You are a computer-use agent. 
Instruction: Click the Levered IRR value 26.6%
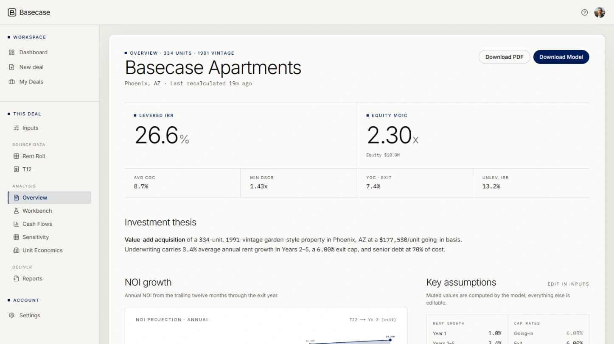(x=162, y=136)
